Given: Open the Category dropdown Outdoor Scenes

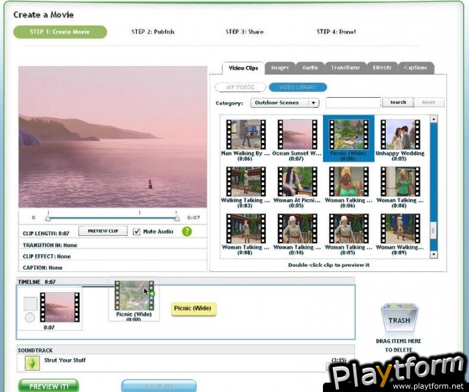Looking at the screenshot, I should pyautogui.click(x=285, y=103).
